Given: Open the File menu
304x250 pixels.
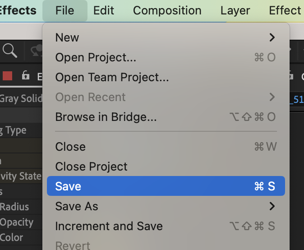Looking at the screenshot, I should pos(65,10).
